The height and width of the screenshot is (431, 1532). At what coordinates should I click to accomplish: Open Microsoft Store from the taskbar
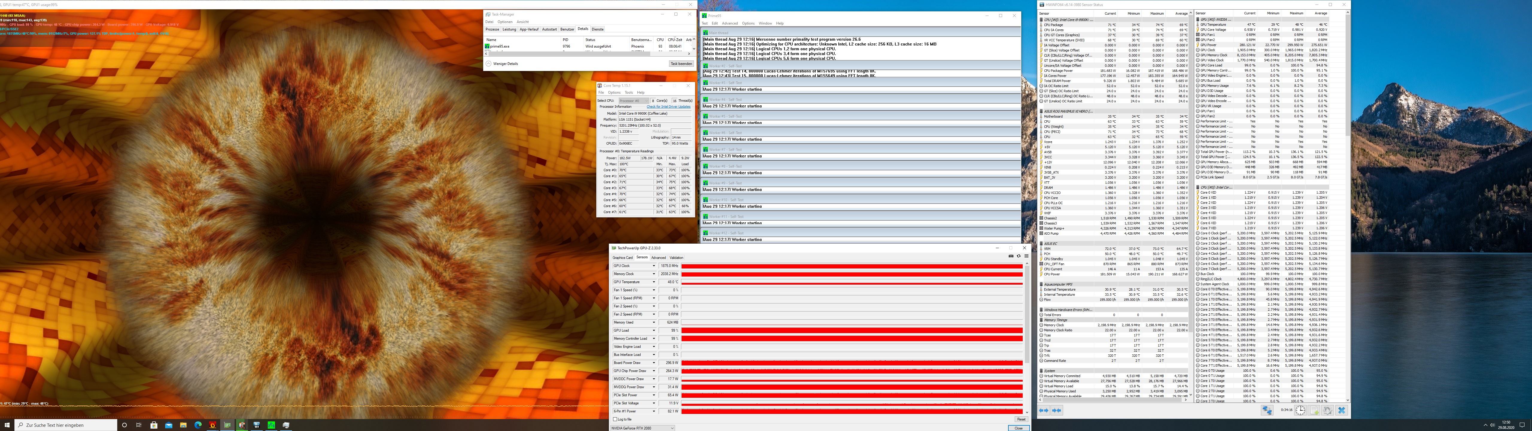tap(154, 425)
